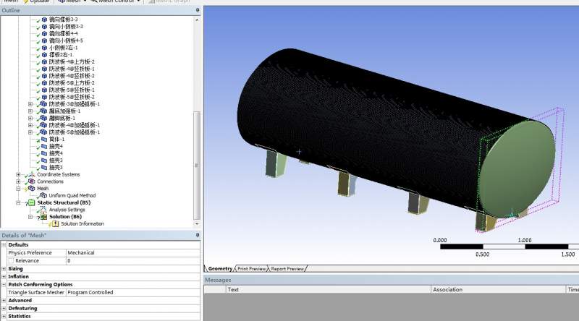This screenshot has height=321, width=579.
Task: Switch to the Geometry tab
Action: [x=220, y=269]
